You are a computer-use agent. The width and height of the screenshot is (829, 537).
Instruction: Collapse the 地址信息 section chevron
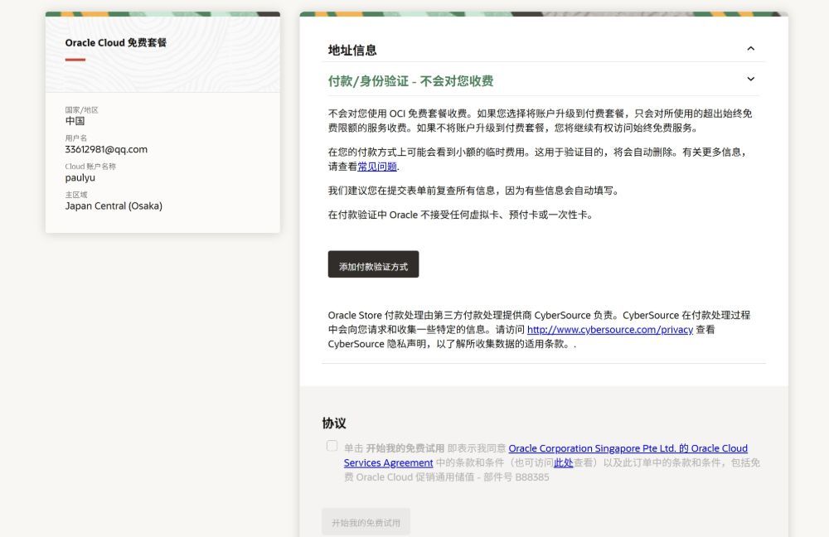750,49
